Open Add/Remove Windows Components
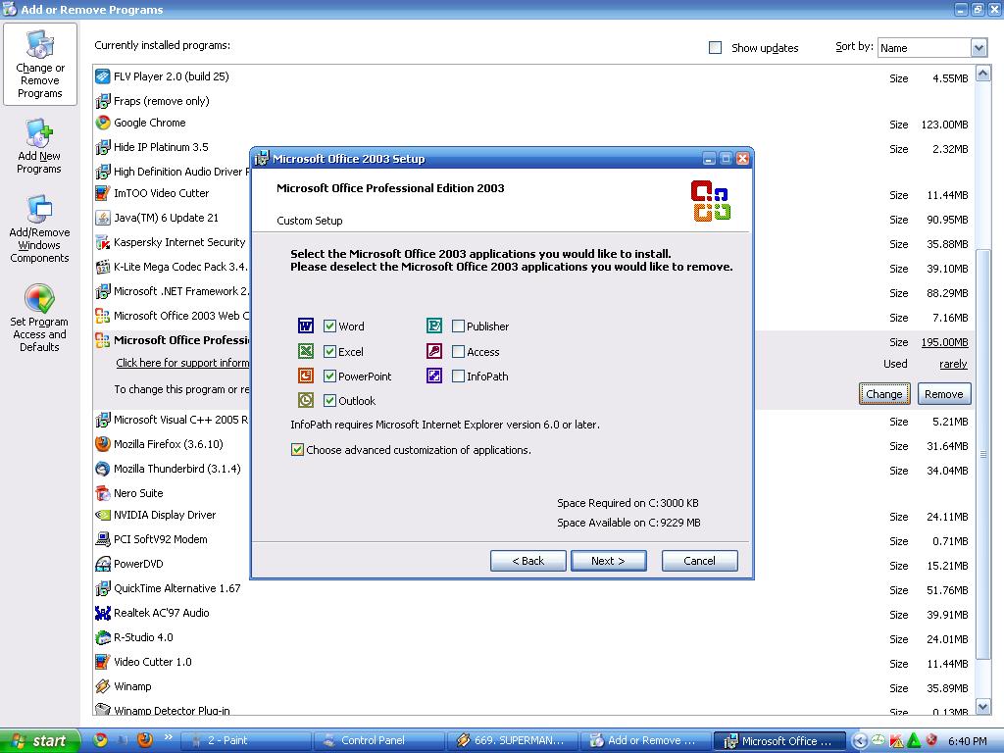Screen dimensions: 1004x753 pos(39,229)
